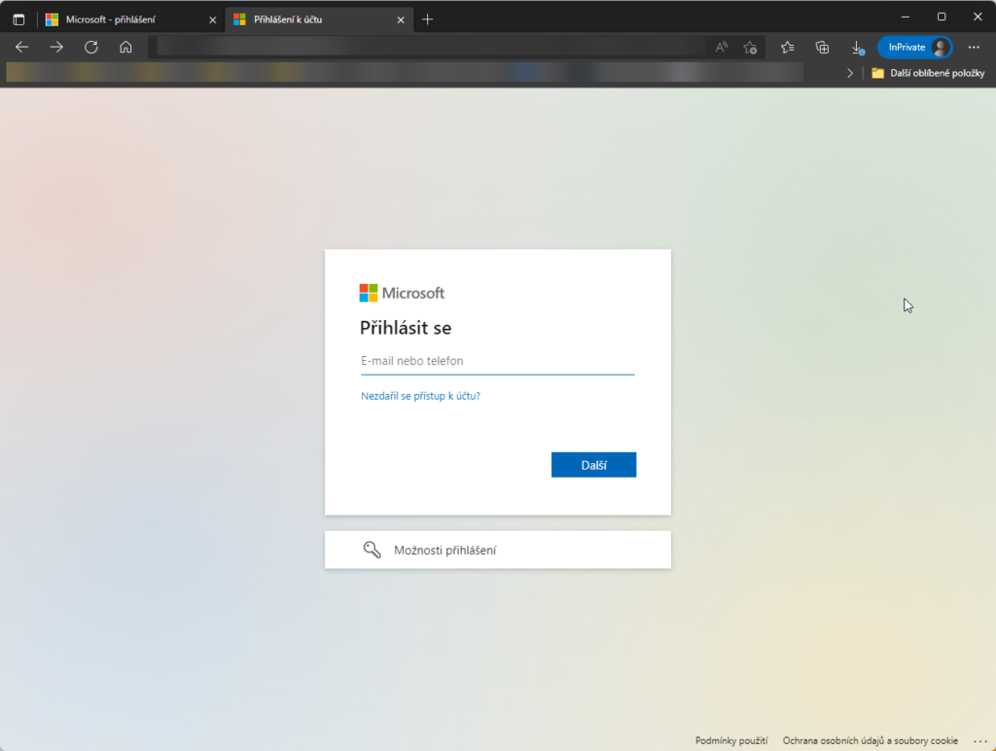Switch to the 'Microsoft - přihlášení' tab
This screenshot has height=751, width=996.
130,19
